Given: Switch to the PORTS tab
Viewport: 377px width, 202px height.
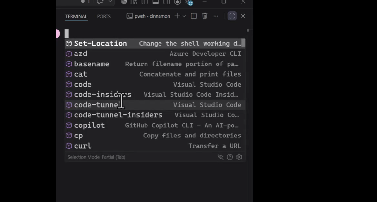Looking at the screenshot, I should point(104,16).
